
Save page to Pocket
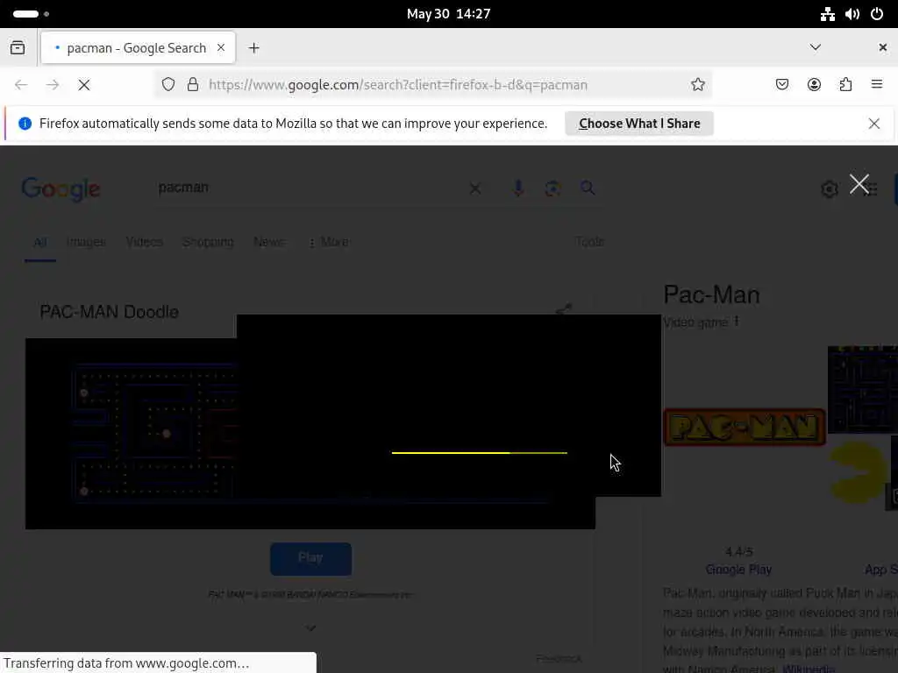[x=782, y=85]
